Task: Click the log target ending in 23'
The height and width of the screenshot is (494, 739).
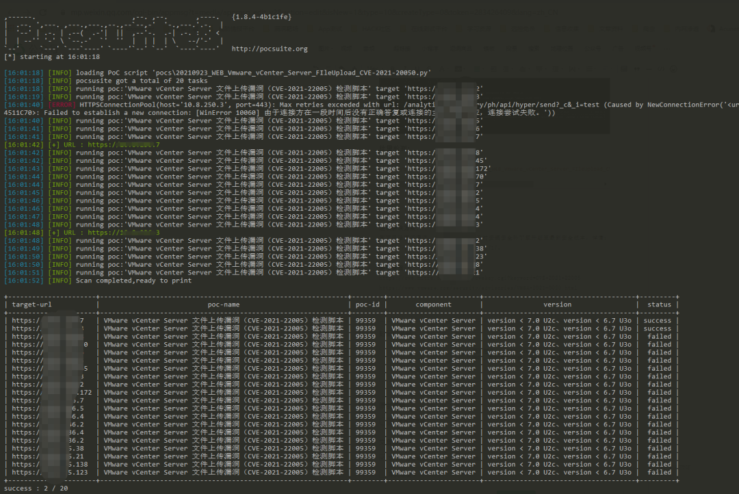Action: (x=446, y=257)
